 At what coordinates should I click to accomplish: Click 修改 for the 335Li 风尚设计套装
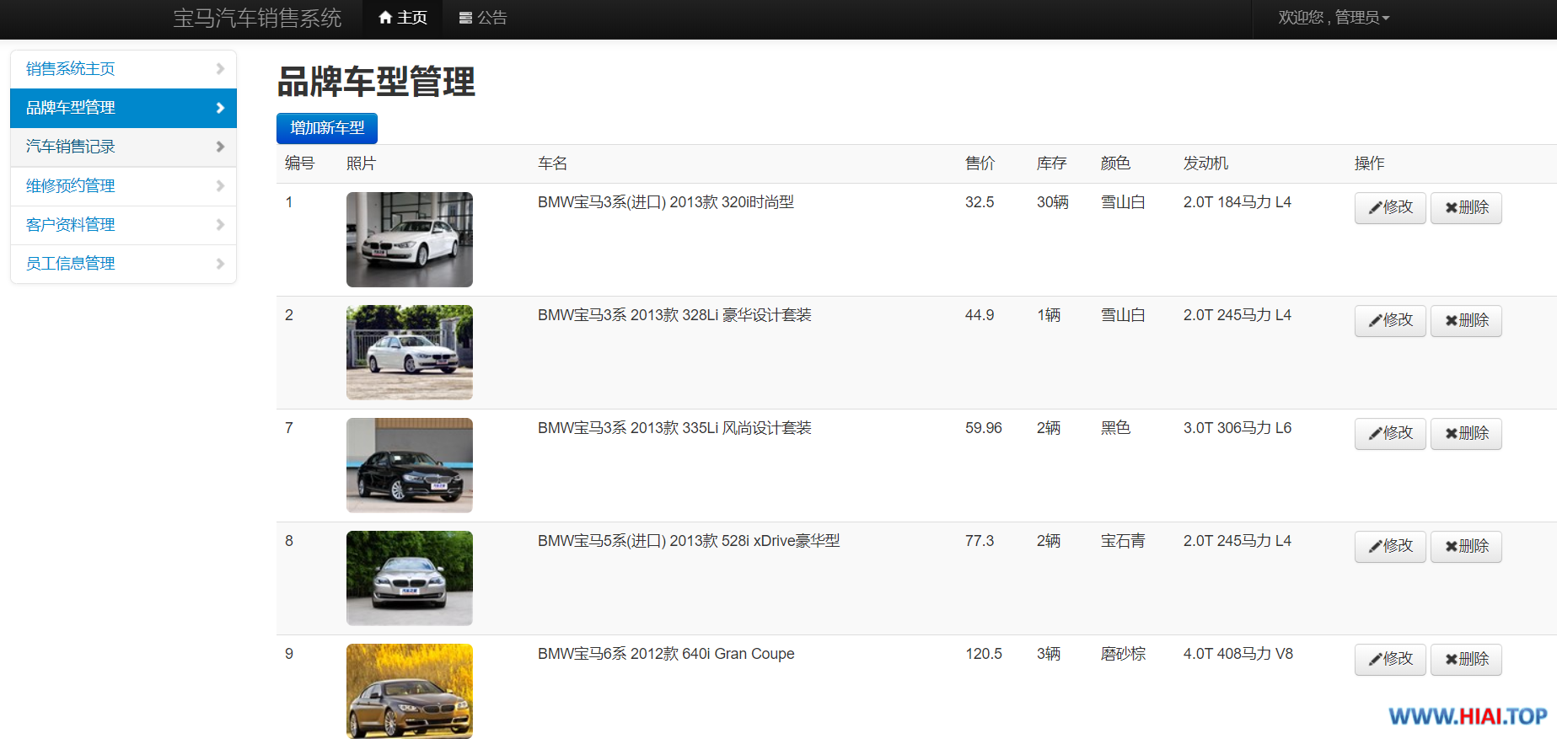(1390, 433)
